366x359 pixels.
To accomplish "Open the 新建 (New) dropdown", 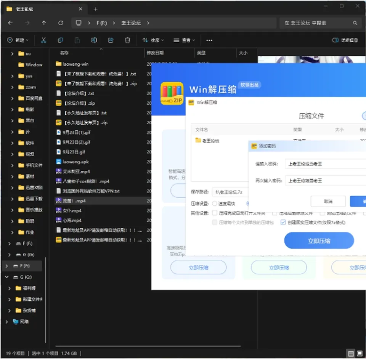I will click(x=18, y=40).
